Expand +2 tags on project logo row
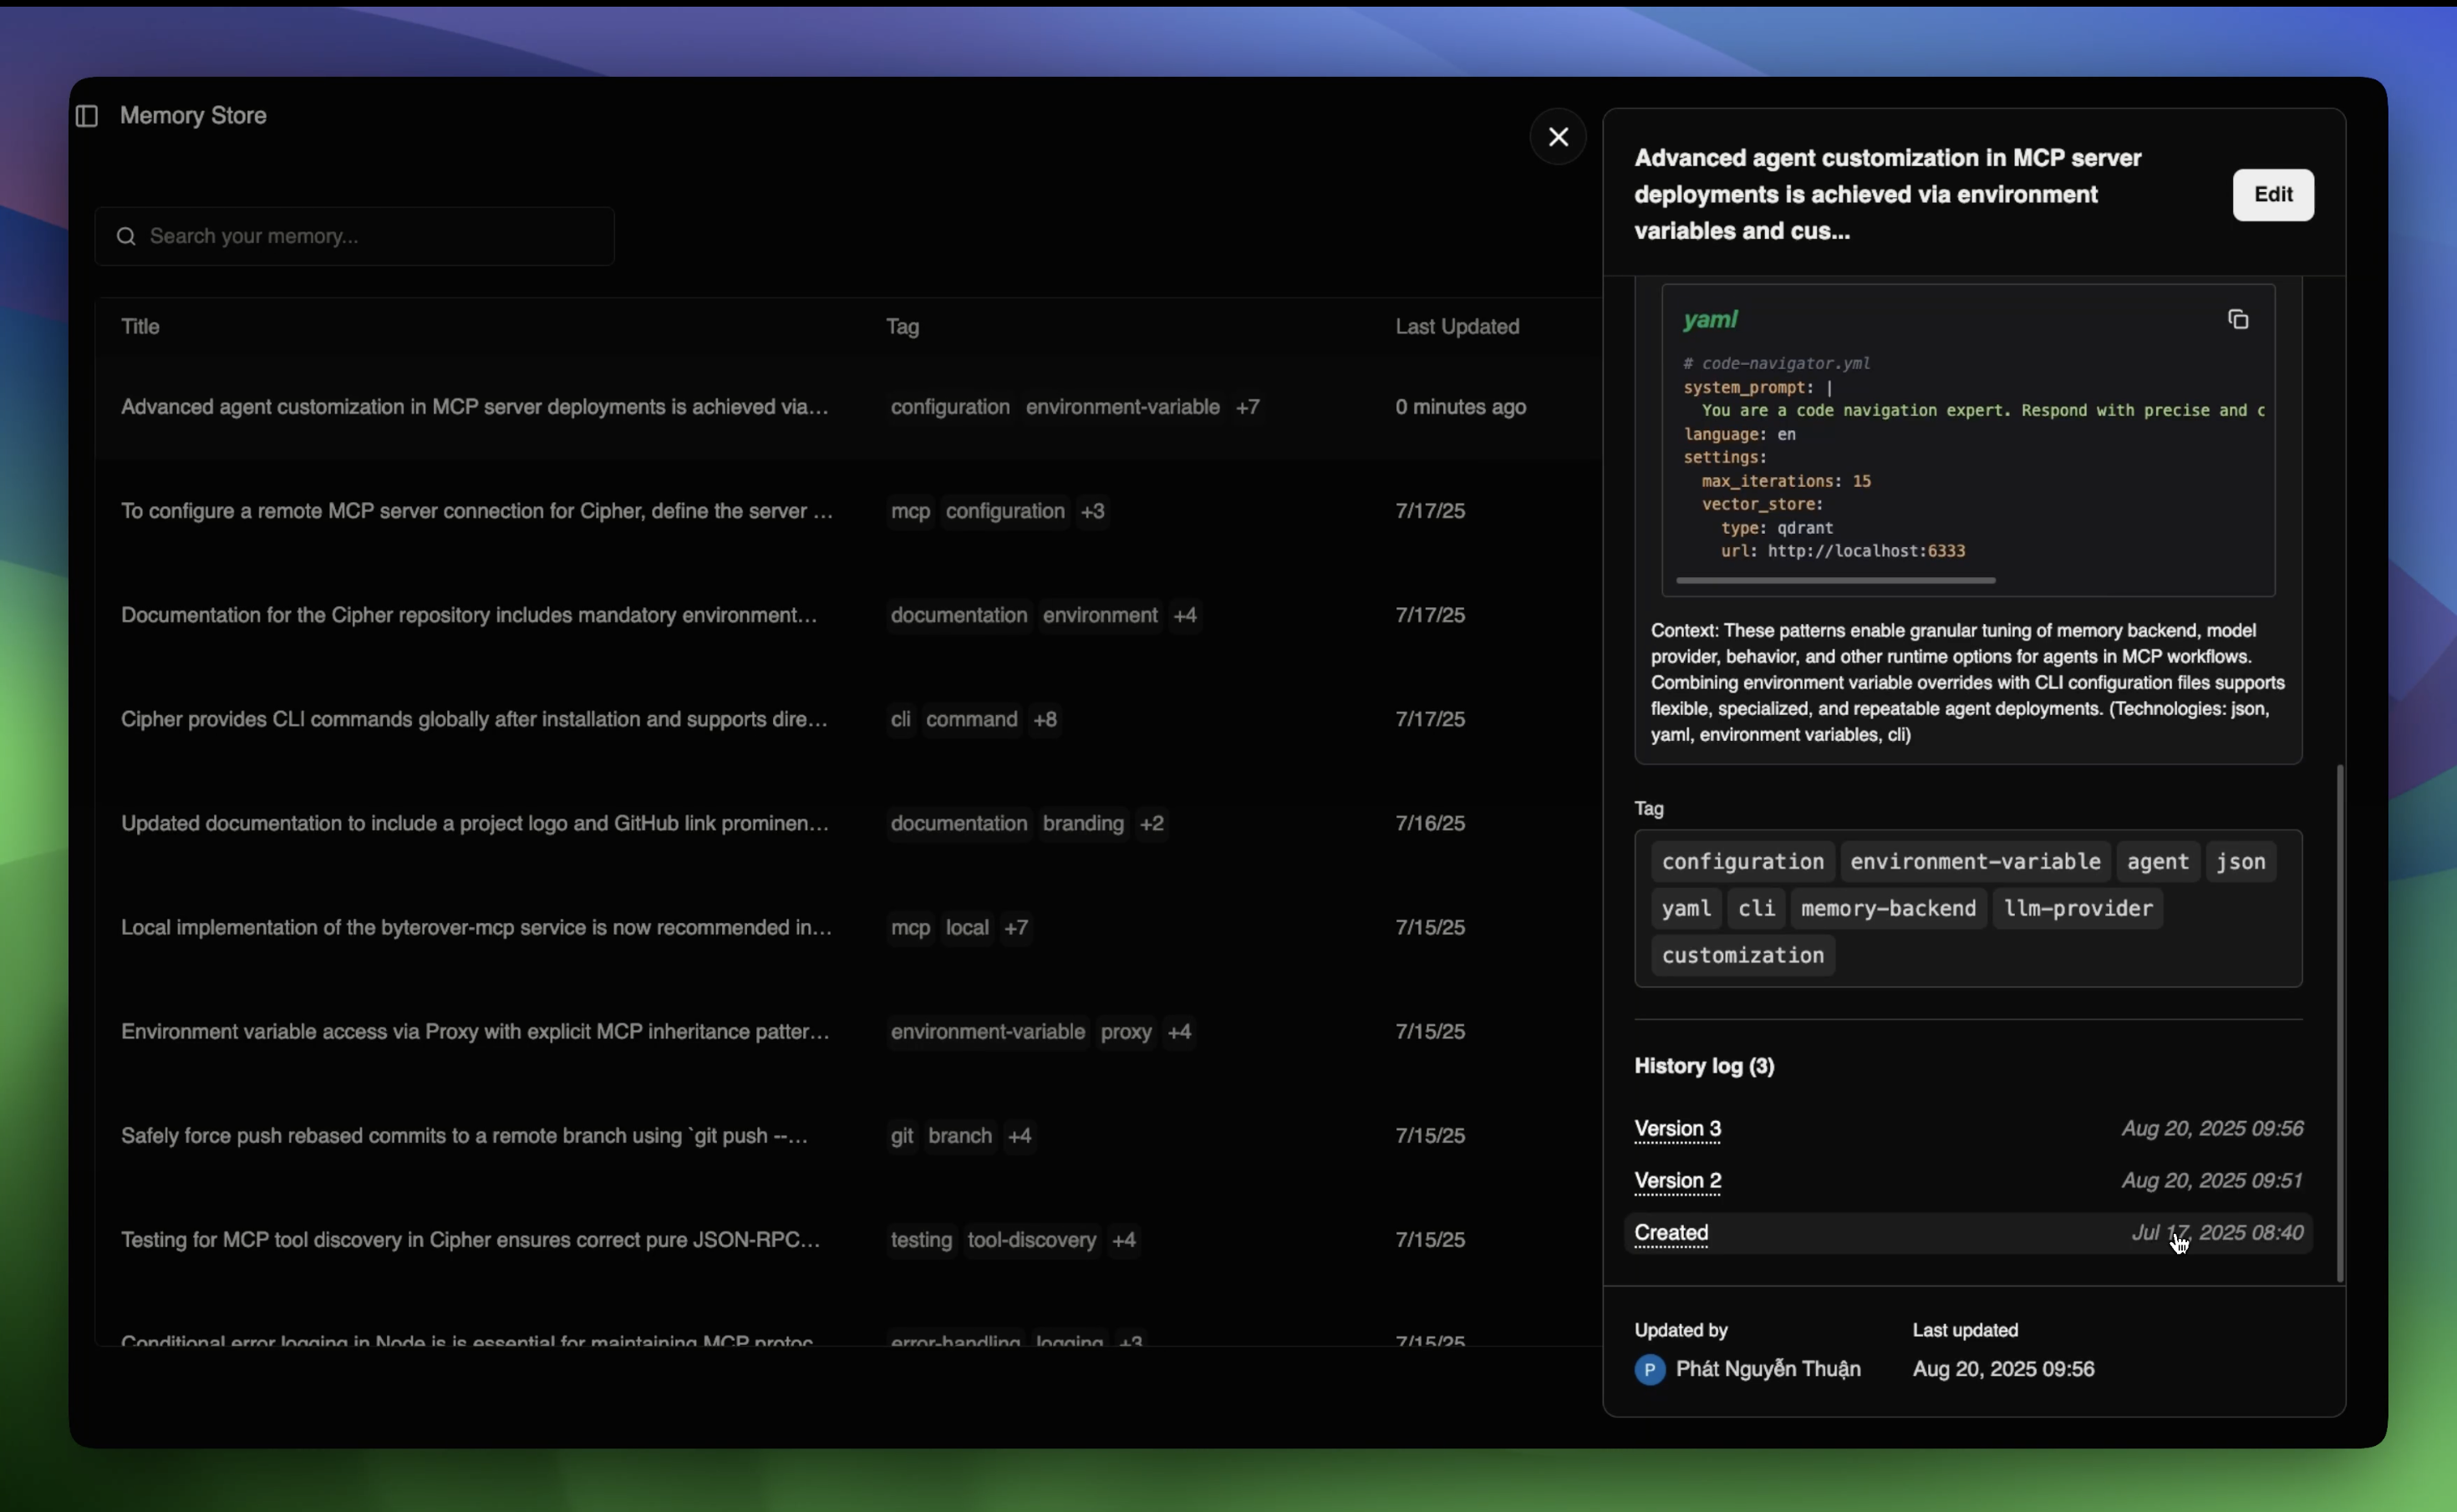2457x1512 pixels. [x=1152, y=823]
